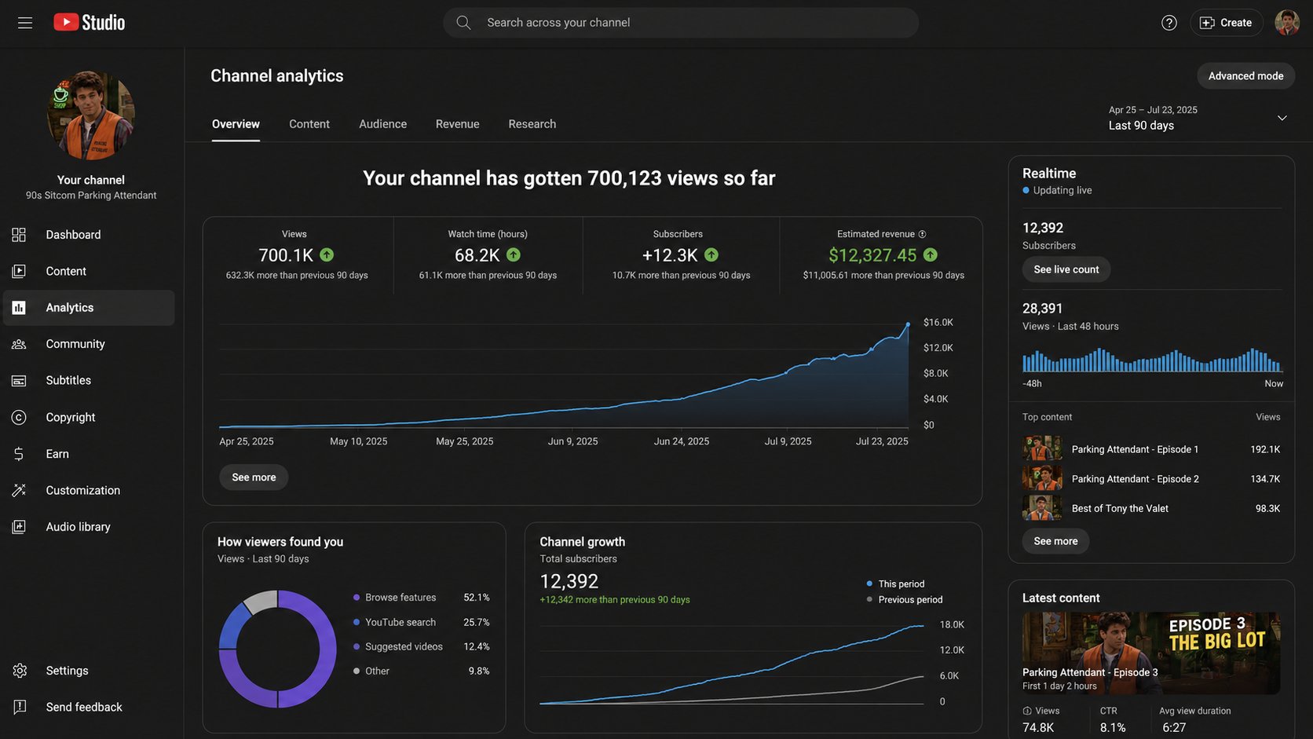Focus the Search across your channel field
Viewport: 1313px width, 739px height.
(681, 23)
